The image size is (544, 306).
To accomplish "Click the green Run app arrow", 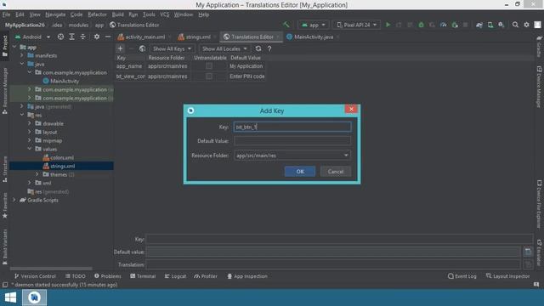I will tap(388, 25).
